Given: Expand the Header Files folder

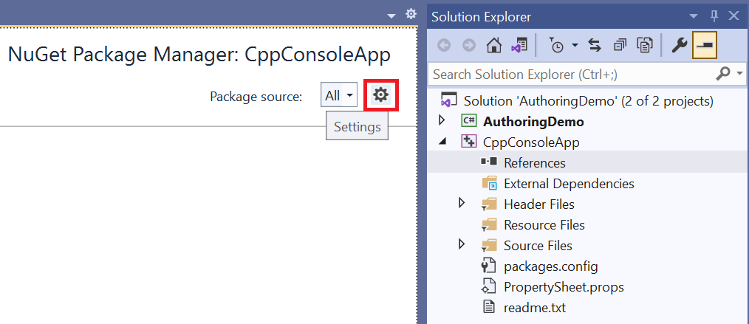Looking at the screenshot, I should [x=461, y=203].
